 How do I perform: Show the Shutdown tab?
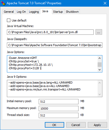pyautogui.click(x=72, y=12)
